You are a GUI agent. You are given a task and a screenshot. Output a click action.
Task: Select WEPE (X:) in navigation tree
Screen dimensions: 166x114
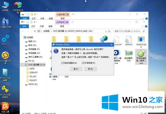point(31,84)
